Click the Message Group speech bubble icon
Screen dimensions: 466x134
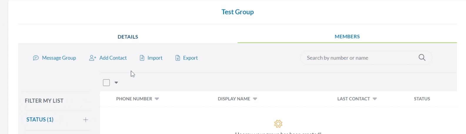[x=36, y=58]
